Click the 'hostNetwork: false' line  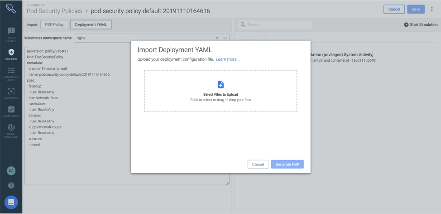[43, 98]
